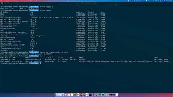Image resolution: width=173 pixels, height=97 pixels.
Task: Click the kubernetes-v1.21.4-cni debian tag
Action: tap(52, 18)
